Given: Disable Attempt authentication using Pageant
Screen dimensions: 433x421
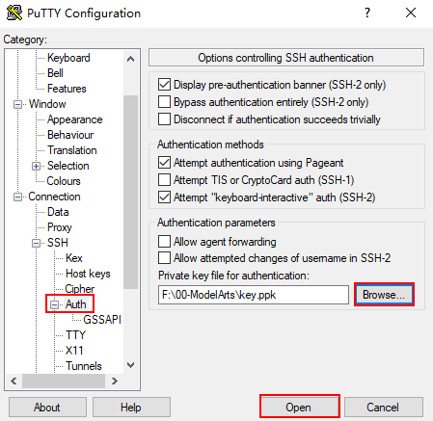Looking at the screenshot, I should (x=164, y=163).
